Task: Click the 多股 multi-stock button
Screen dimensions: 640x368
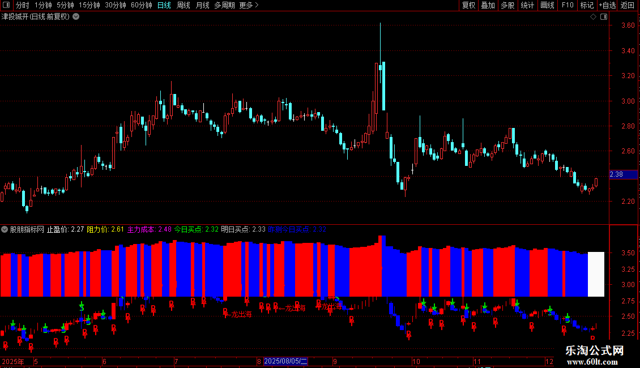Action: click(507, 5)
